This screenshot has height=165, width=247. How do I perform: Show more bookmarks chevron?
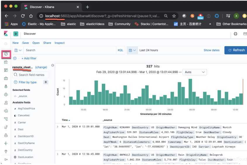coord(210,24)
